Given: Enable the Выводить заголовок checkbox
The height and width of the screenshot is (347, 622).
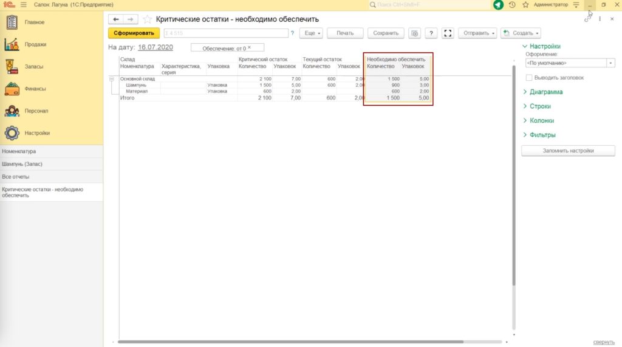Looking at the screenshot, I should pos(529,78).
